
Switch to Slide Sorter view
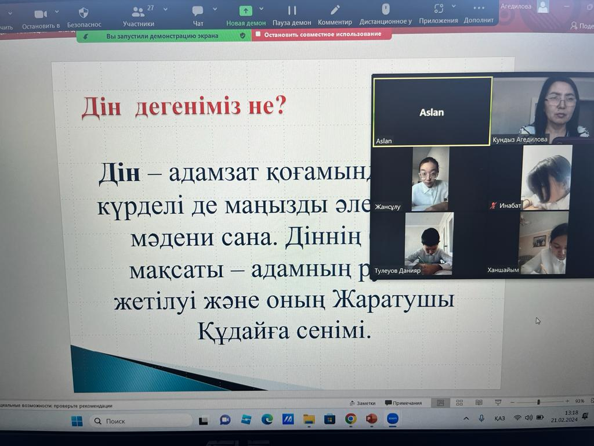pyautogui.click(x=459, y=402)
